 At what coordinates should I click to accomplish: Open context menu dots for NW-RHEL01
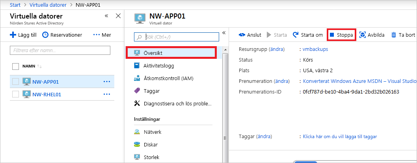[107, 94]
